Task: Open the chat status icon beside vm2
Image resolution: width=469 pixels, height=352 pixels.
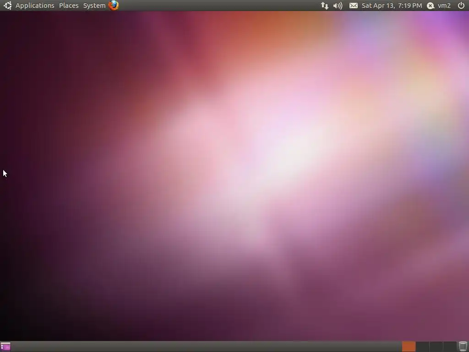Action: coord(431,5)
